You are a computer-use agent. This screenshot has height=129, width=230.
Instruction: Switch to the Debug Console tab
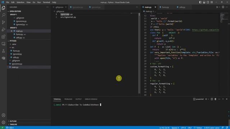(x=91, y=99)
